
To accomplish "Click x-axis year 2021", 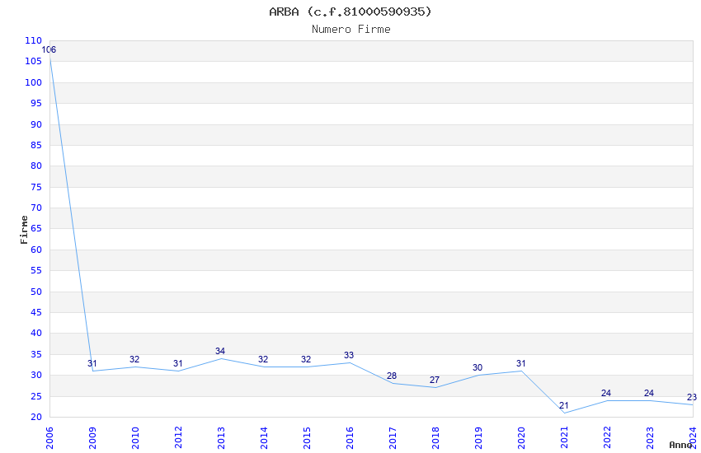I will [x=565, y=438].
